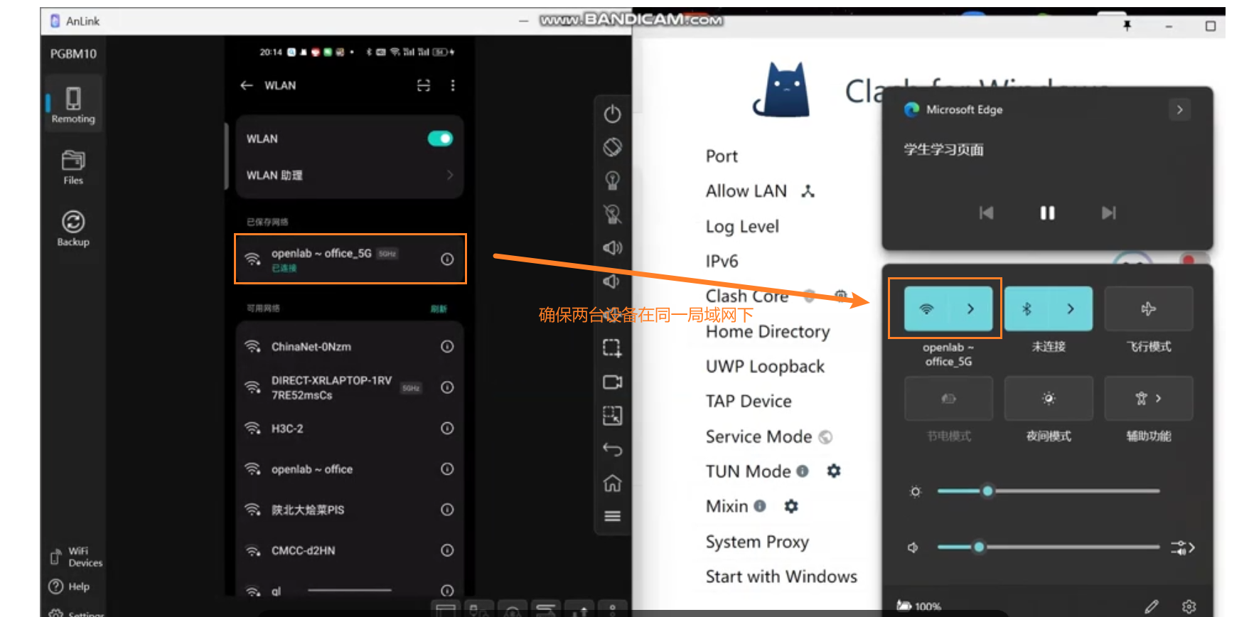Viewport: 1249px width, 617px height.
Task: Go to phone home screen via AnLink toolbar
Action: [x=613, y=483]
